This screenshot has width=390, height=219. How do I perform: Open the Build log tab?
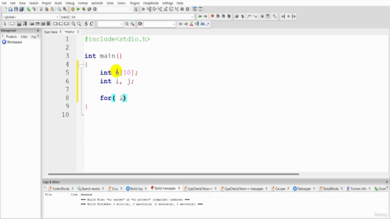(x=134, y=189)
